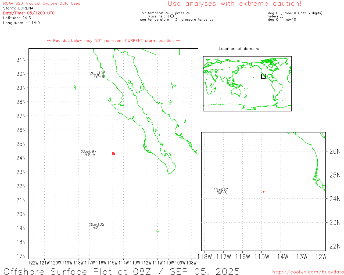Click the 'sea temperature' legend label
The image size is (344, 275).
point(155,20)
